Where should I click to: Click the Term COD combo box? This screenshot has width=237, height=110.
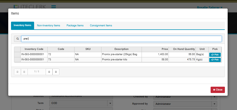point(81,103)
